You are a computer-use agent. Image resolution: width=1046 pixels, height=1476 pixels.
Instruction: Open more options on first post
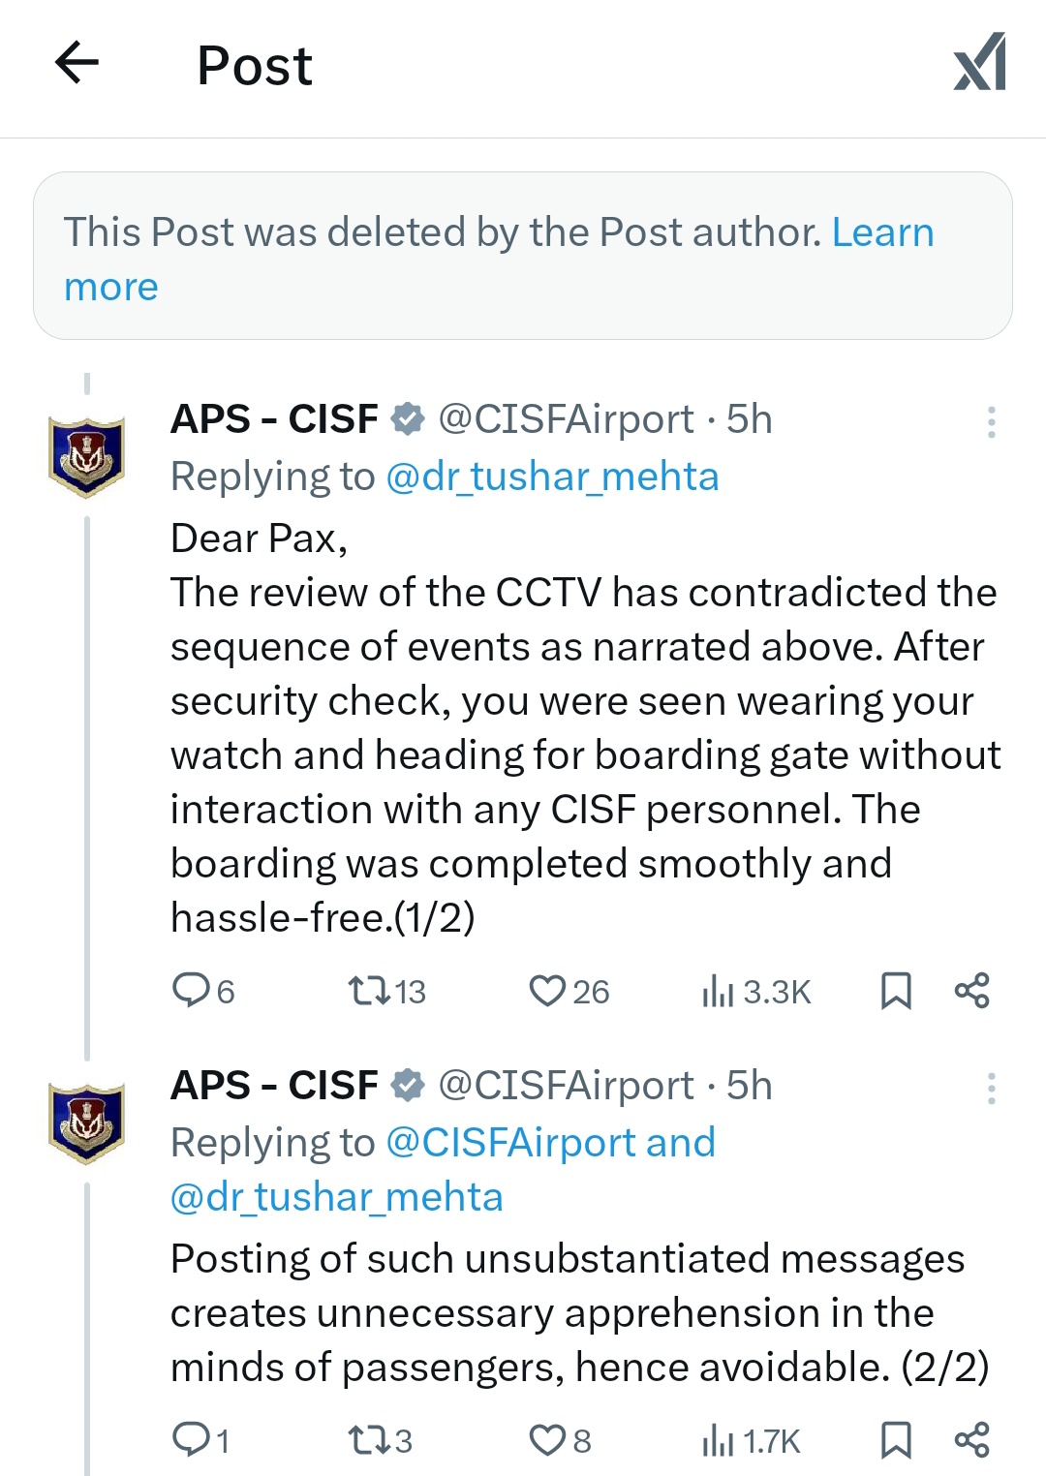click(x=991, y=422)
